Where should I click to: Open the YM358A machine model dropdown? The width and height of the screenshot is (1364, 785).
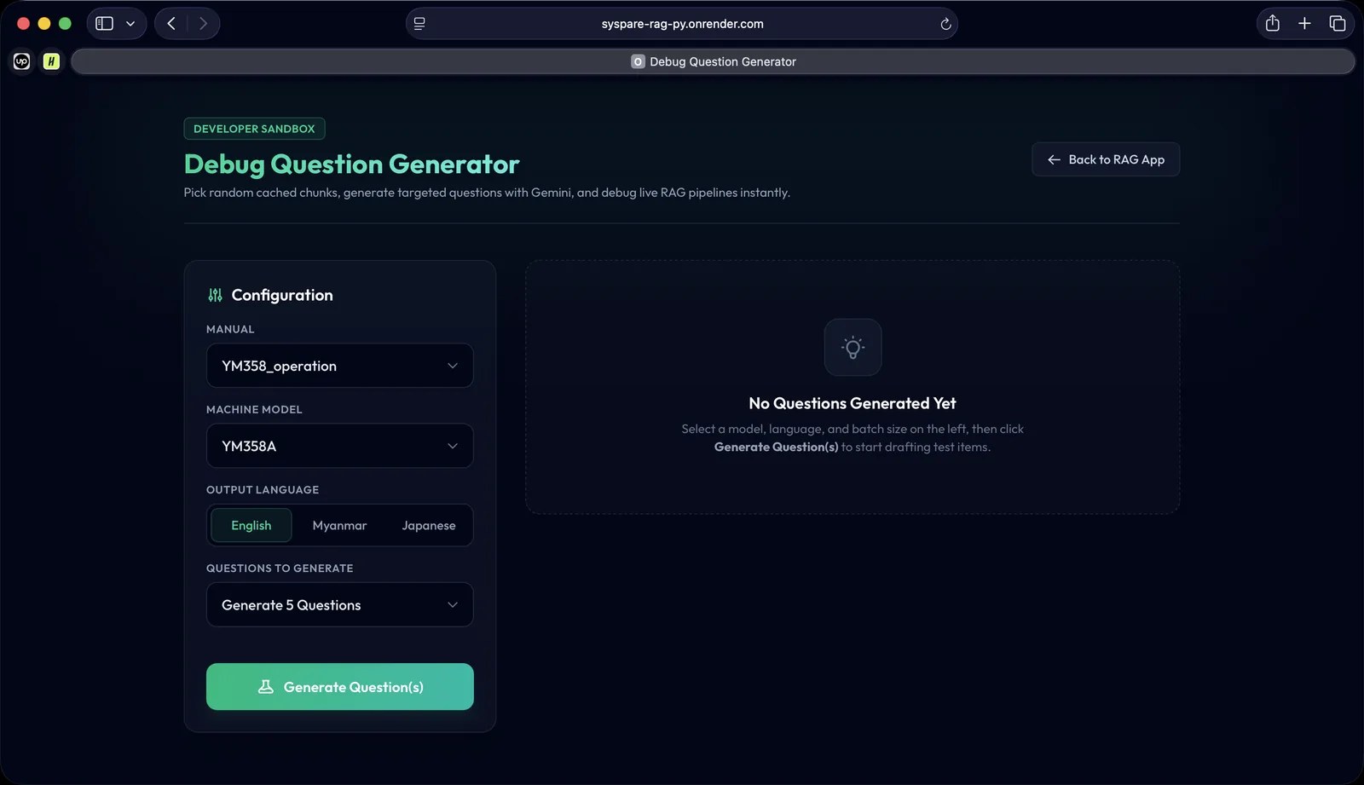coord(339,446)
